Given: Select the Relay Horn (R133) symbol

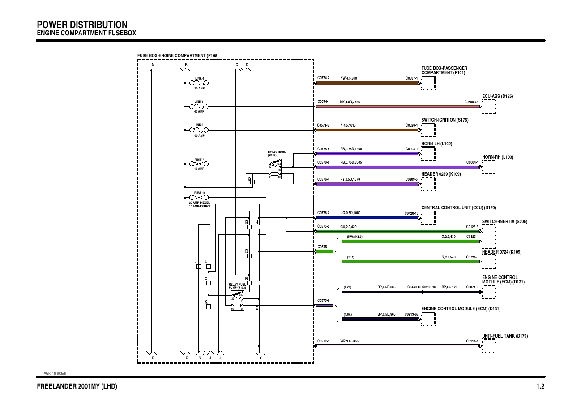Looking at the screenshot, I should [x=274, y=169].
